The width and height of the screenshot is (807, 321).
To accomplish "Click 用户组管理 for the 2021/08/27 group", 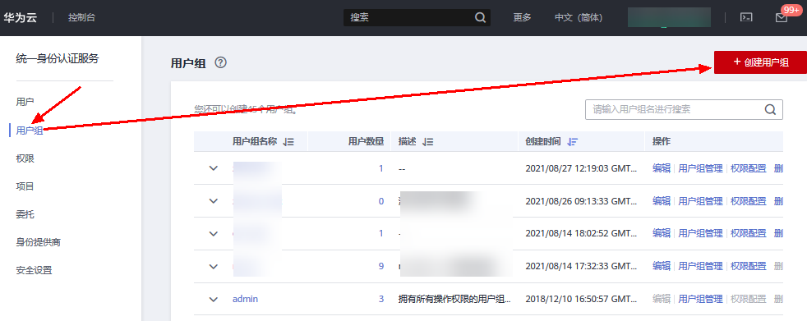I will (x=700, y=168).
